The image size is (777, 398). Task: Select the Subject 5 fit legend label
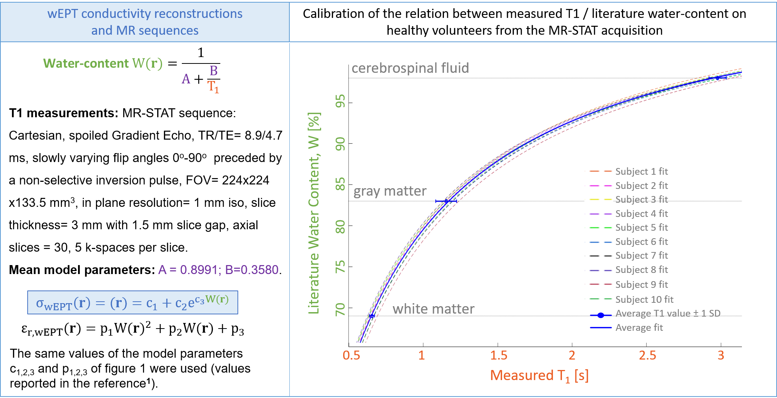coord(641,227)
